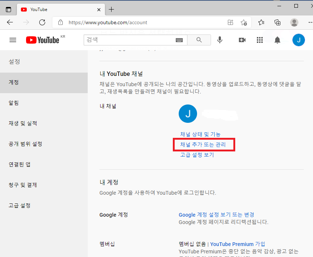Open the on-screen keyboard icon in search box
313x257 pixels.
179,40
